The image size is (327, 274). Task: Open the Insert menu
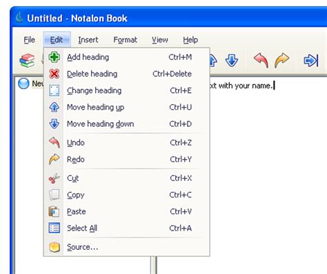[88, 40]
